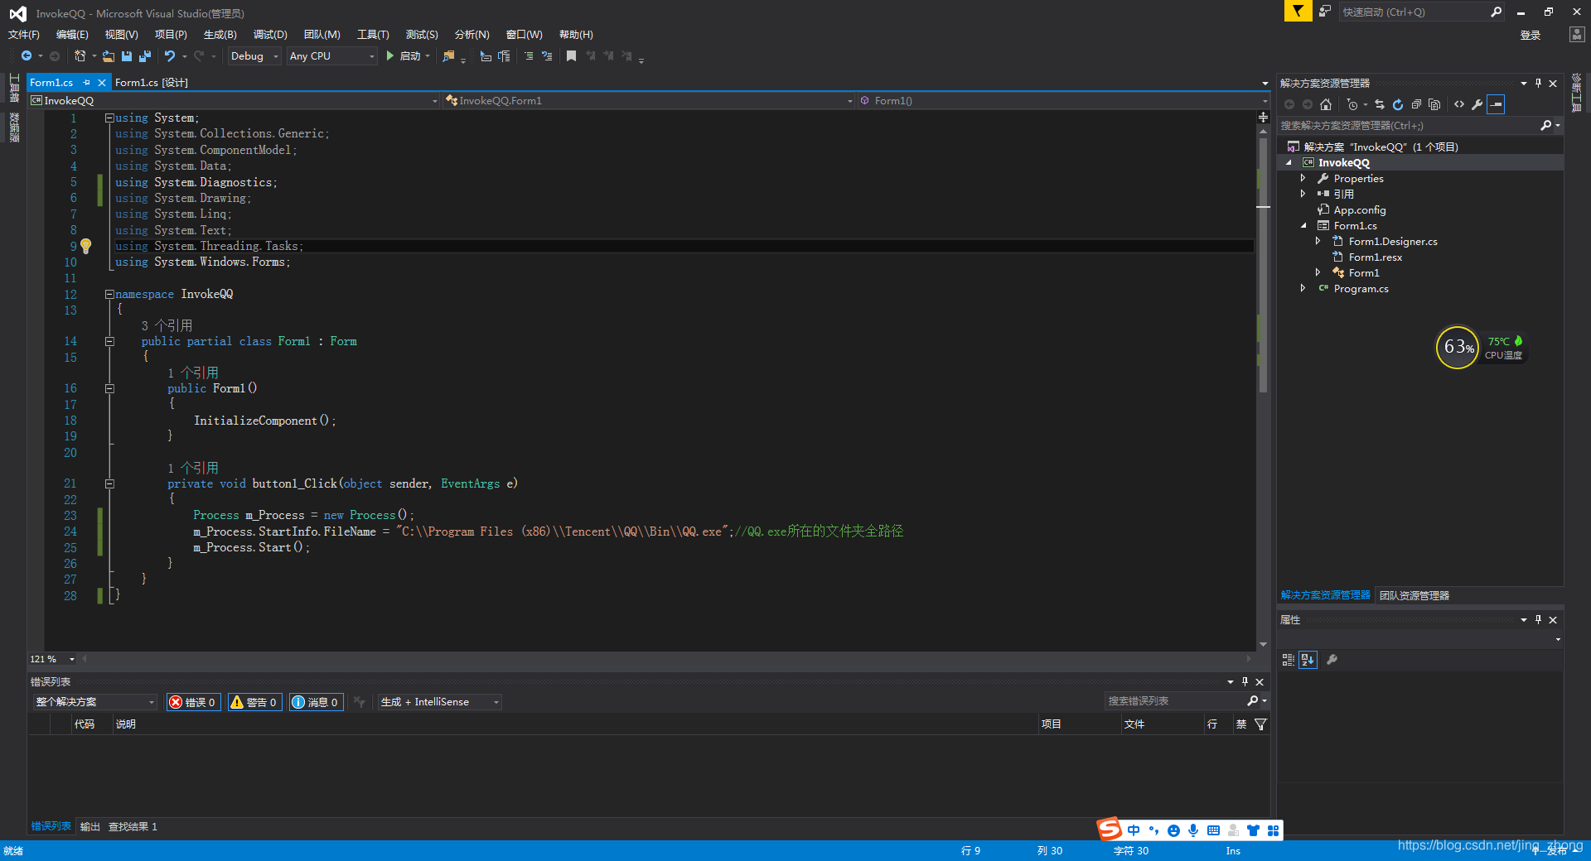Image resolution: width=1591 pixels, height=861 pixels.
Task: Click the Home icon in Solution Explorer
Action: point(1326,104)
